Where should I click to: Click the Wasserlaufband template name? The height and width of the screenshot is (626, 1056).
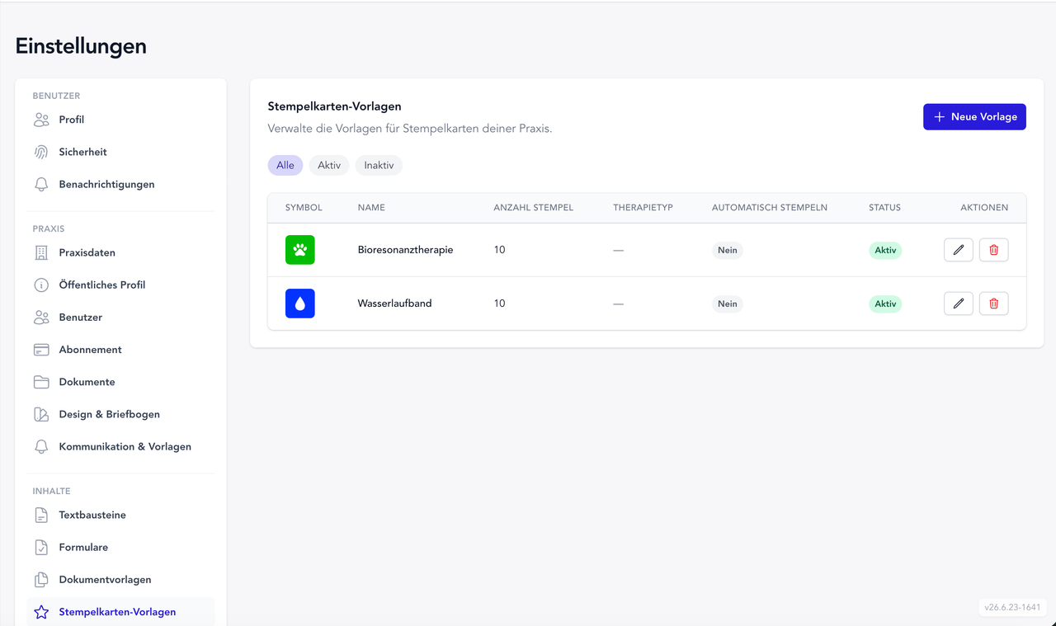[x=394, y=304]
